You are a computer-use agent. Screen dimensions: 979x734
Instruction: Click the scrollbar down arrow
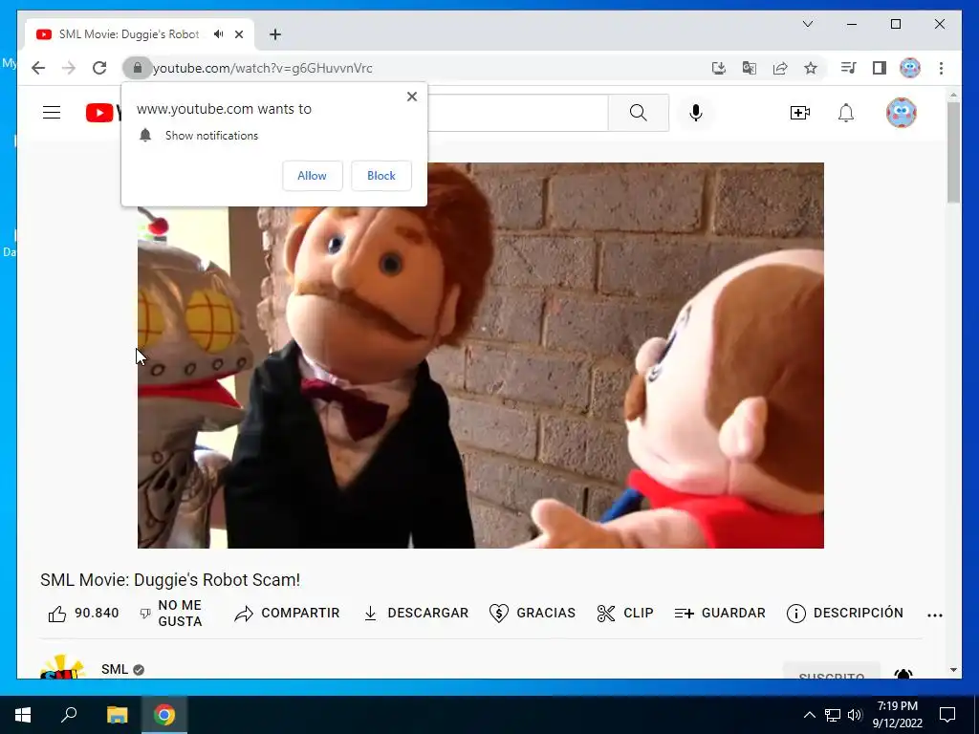(953, 670)
